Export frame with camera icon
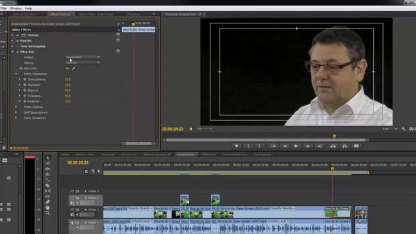The width and height of the screenshot is (416, 234). (356, 146)
